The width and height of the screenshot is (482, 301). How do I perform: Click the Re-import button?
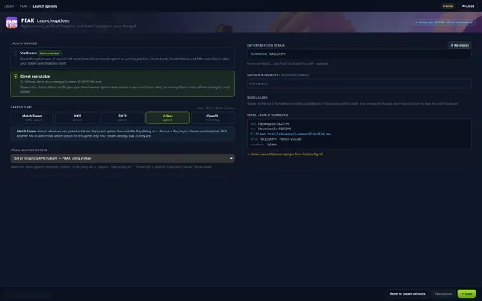[x=460, y=45]
